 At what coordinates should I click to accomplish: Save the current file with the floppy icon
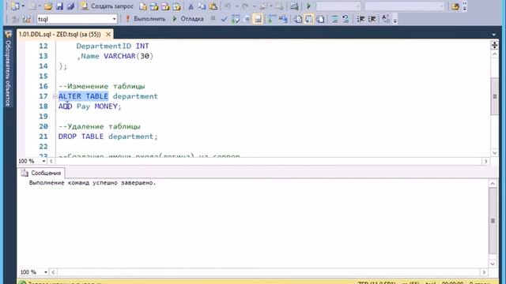click(x=60, y=6)
